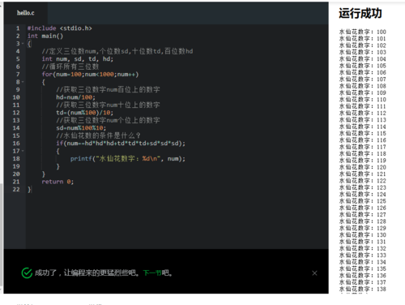Click line number 22 in gutter
The width and height of the screenshot is (405, 305).
tap(16, 189)
